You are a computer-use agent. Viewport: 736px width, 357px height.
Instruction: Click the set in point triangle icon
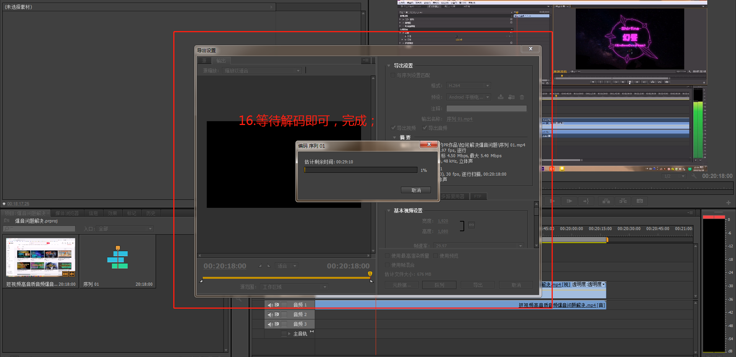[x=261, y=266]
